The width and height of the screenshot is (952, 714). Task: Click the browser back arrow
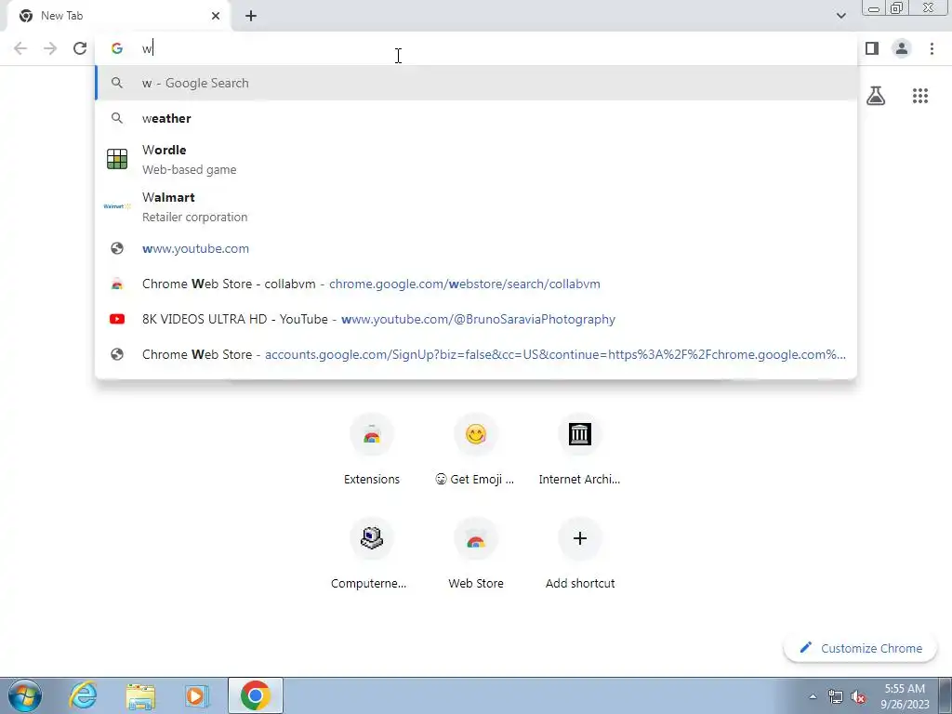pyautogui.click(x=20, y=48)
